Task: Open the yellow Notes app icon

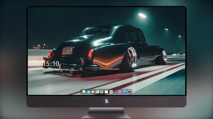Action: pyautogui.click(x=106, y=92)
